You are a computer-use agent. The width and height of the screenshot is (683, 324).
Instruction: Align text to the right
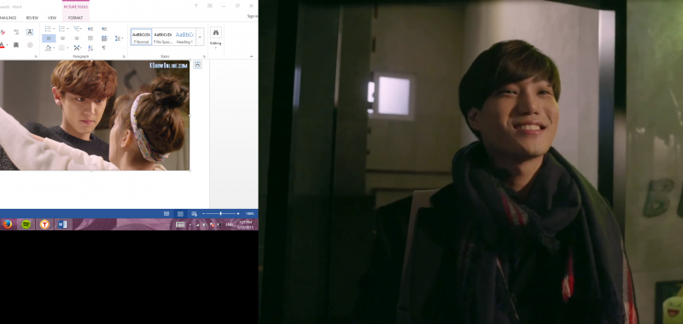pos(76,38)
